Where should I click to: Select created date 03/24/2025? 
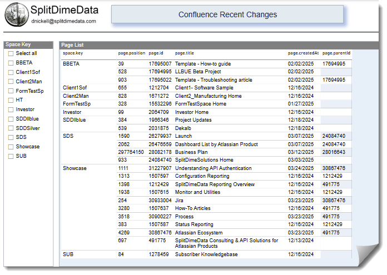pyautogui.click(x=301, y=168)
